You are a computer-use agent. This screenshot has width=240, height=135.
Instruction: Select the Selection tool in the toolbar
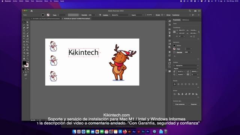pos(24,22)
